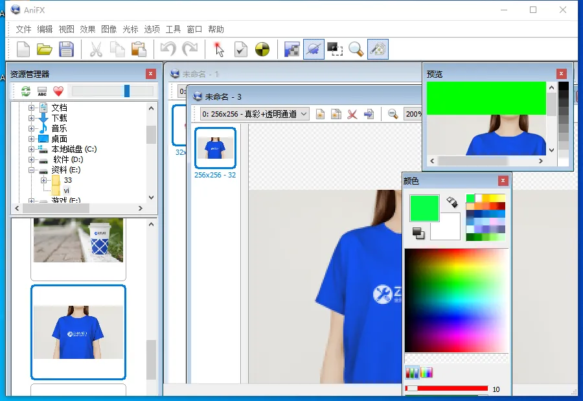Toggle the RGB sliders mode button
The height and width of the screenshot is (401, 583).
(412, 372)
